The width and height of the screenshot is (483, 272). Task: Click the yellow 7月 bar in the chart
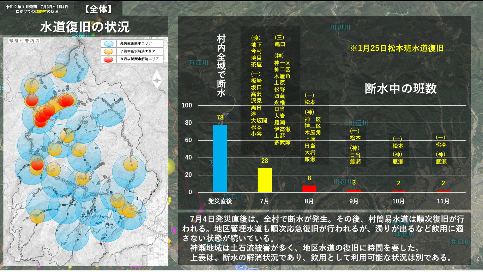point(265,180)
